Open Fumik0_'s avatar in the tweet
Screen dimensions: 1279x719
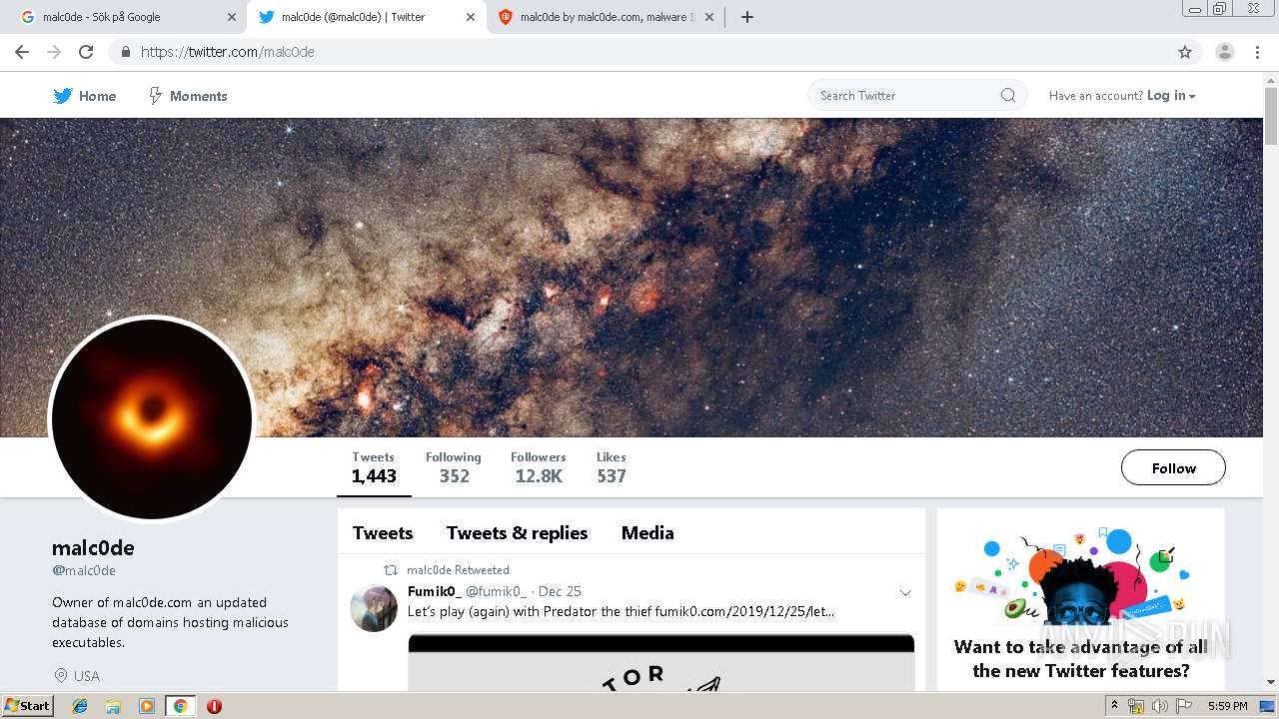coord(374,608)
